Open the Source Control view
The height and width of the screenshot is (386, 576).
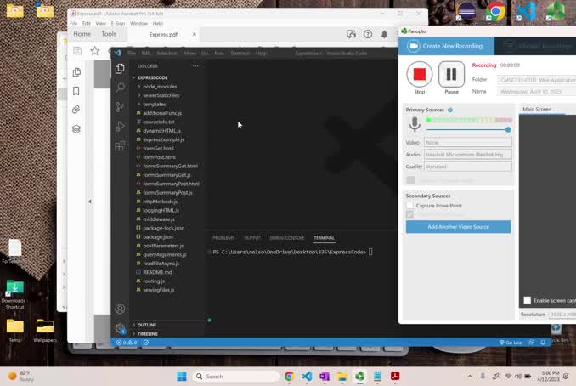pos(120,107)
